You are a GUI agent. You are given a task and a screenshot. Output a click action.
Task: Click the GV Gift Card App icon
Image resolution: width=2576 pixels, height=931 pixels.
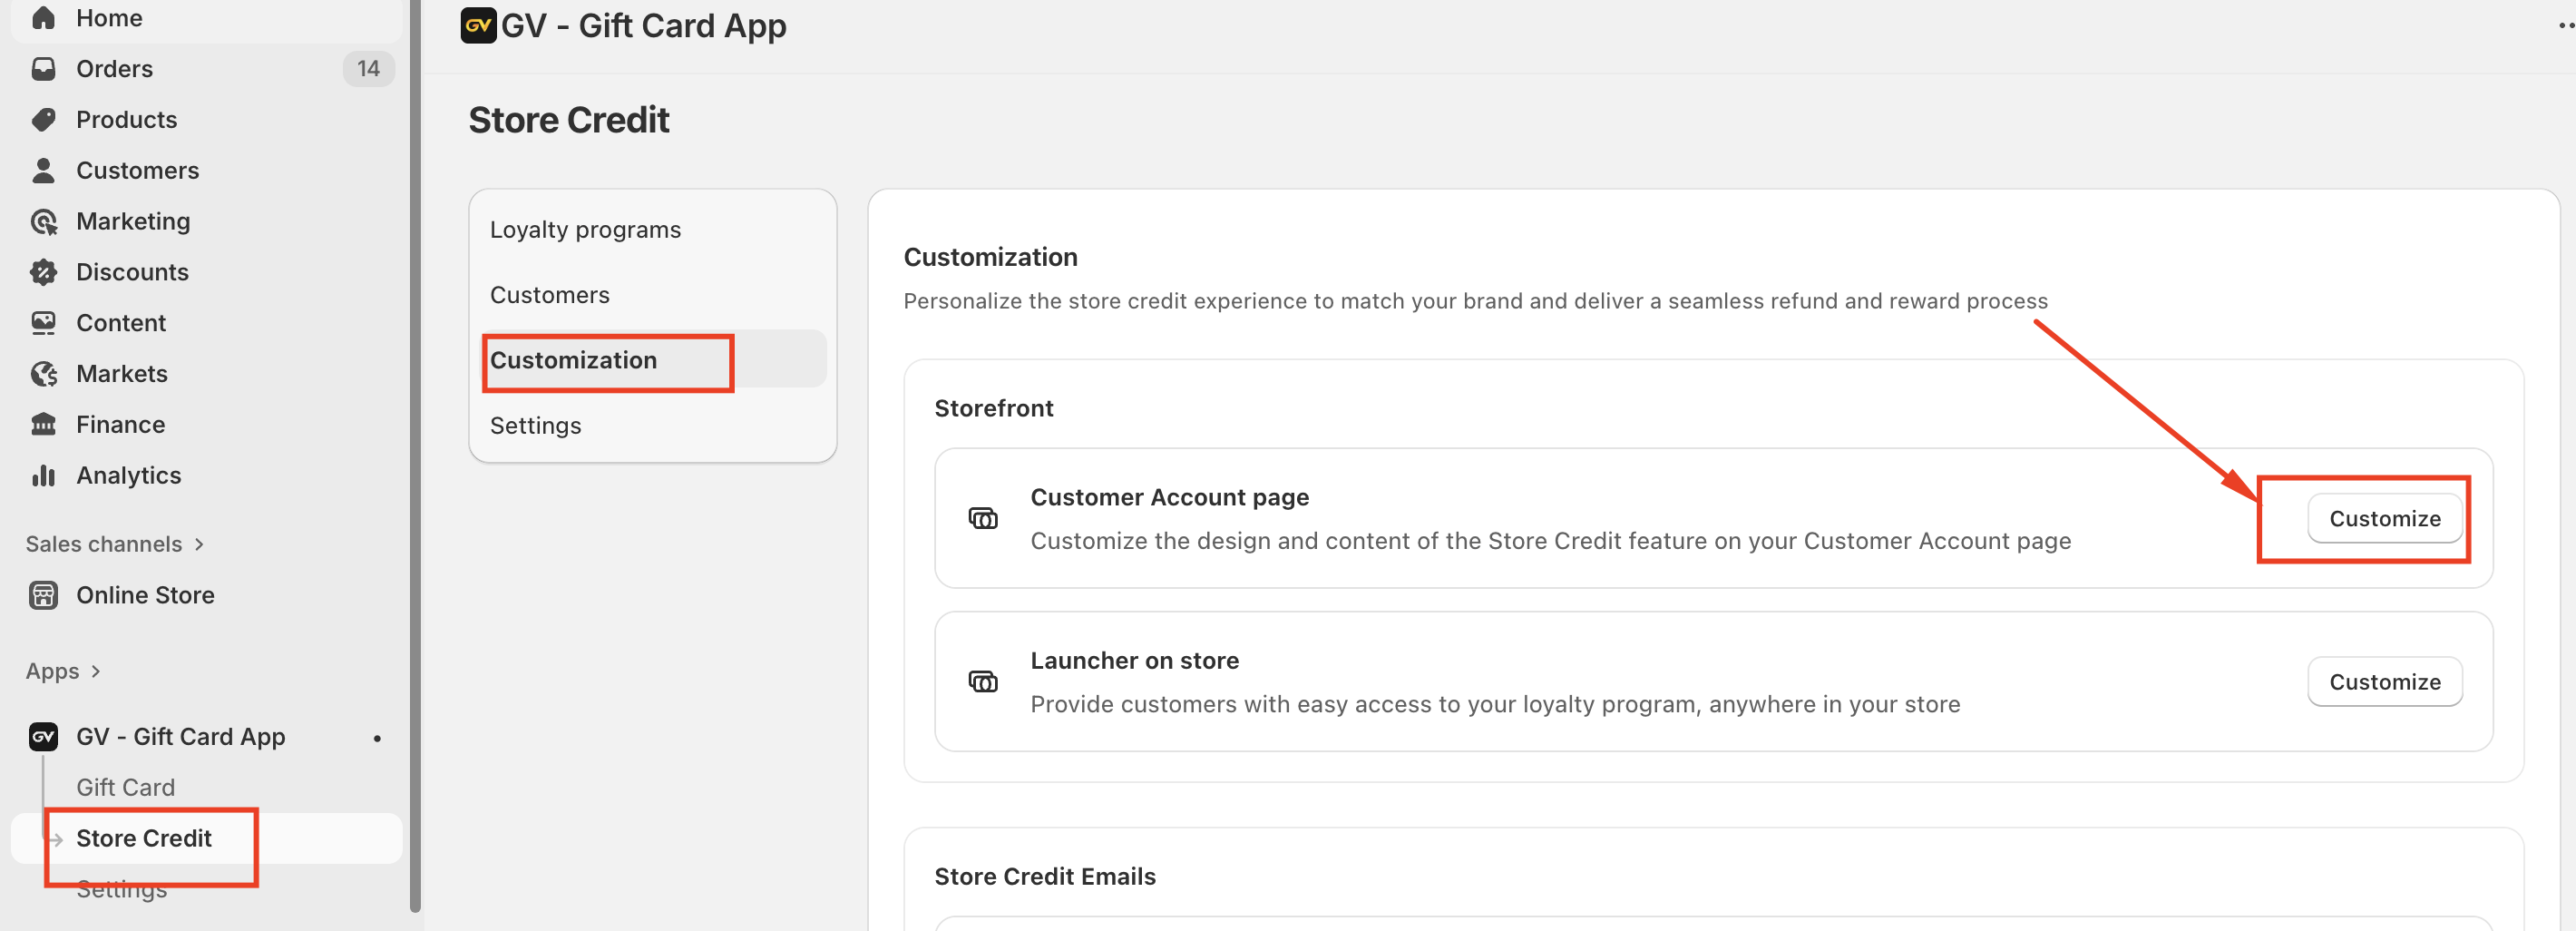(43, 737)
